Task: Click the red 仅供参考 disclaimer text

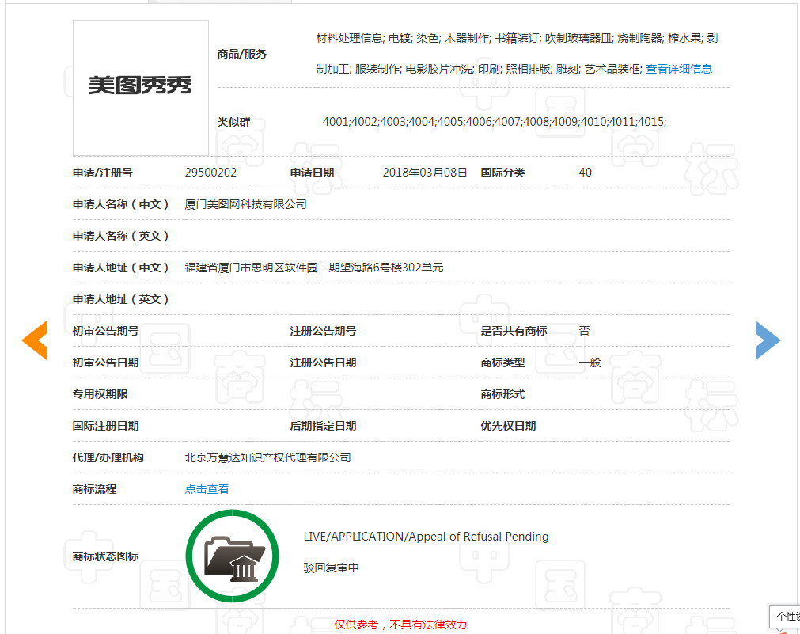Action: [x=400, y=624]
